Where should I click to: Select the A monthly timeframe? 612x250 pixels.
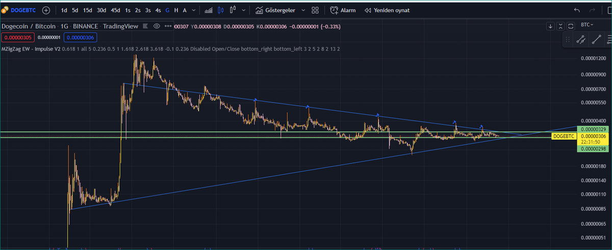tap(184, 10)
